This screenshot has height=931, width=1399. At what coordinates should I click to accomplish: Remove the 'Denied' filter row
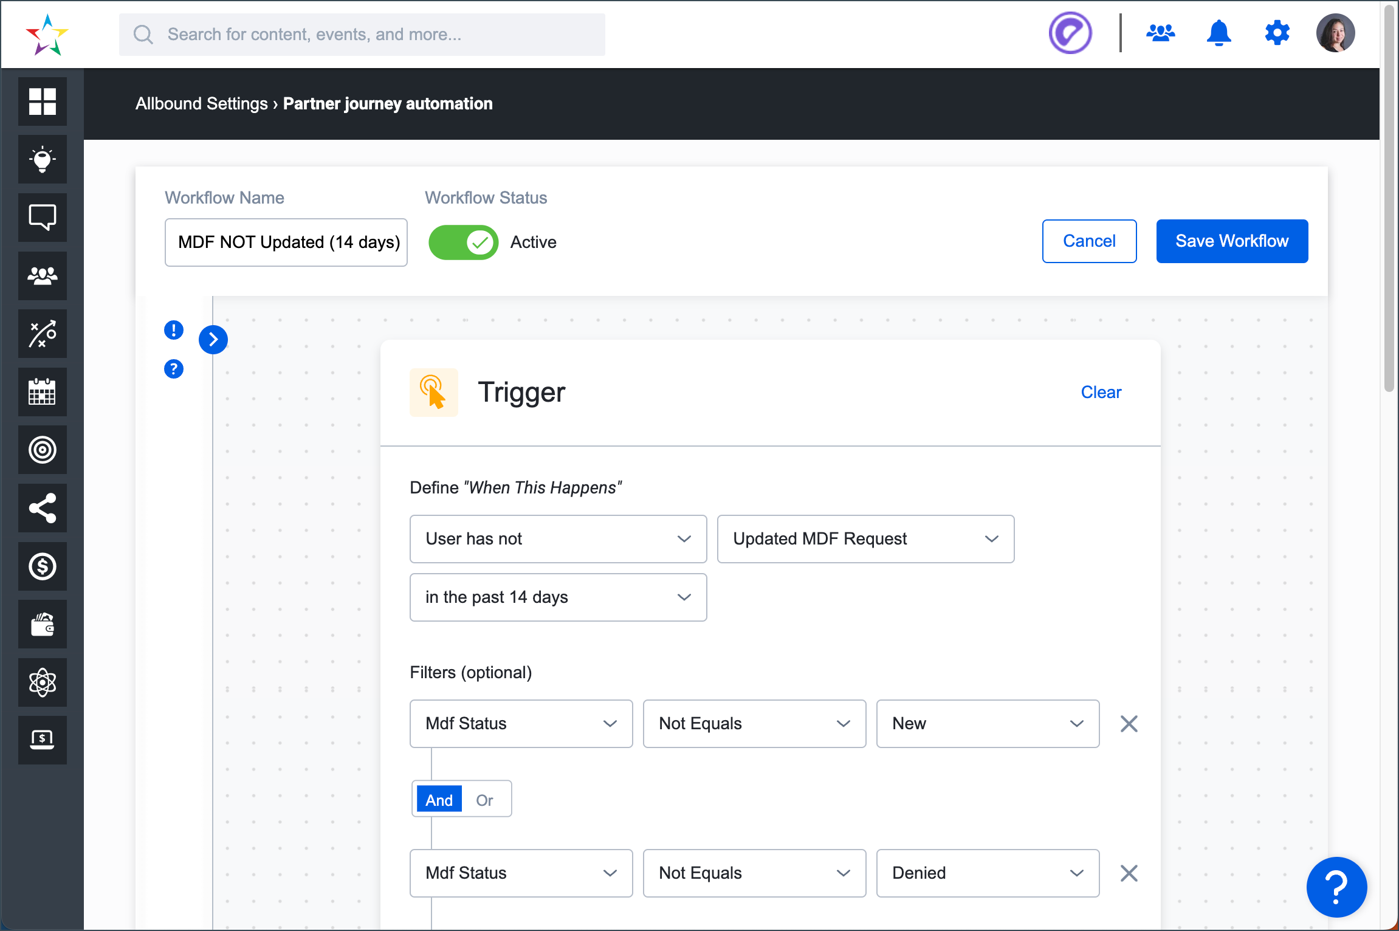[x=1129, y=873]
